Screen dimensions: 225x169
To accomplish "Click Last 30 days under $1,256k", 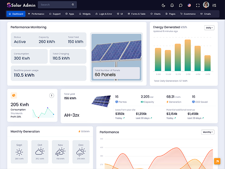I will [143, 118].
